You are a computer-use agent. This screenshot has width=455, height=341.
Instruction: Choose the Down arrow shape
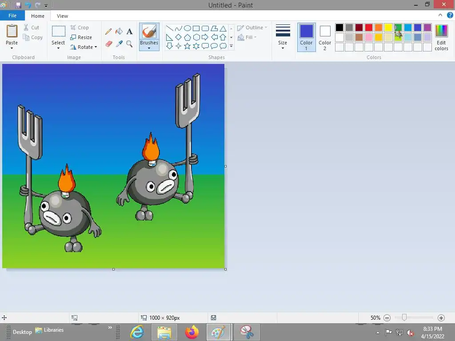(169, 46)
